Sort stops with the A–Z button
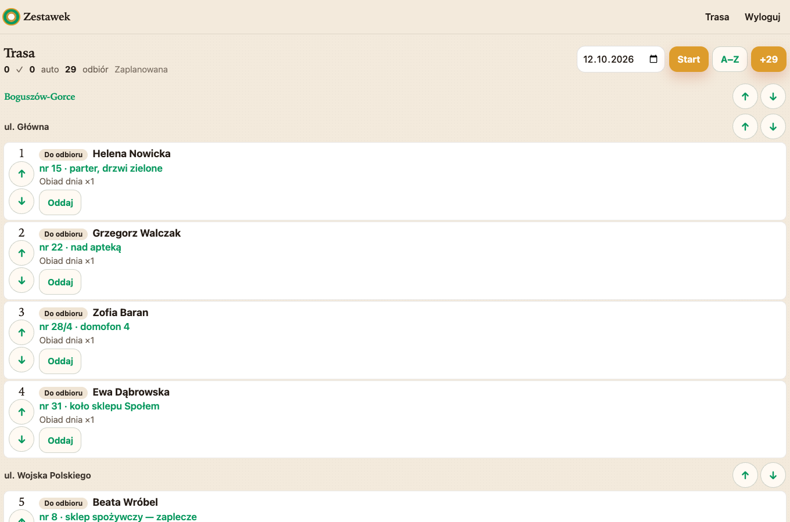Image resolution: width=790 pixels, height=522 pixels. coord(730,59)
